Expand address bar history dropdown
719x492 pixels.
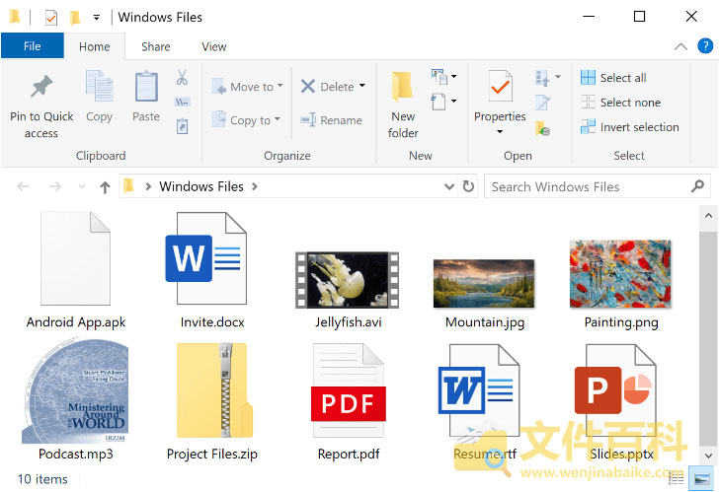pos(449,186)
